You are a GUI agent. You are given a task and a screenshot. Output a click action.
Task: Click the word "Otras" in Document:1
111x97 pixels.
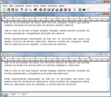[7, 79]
